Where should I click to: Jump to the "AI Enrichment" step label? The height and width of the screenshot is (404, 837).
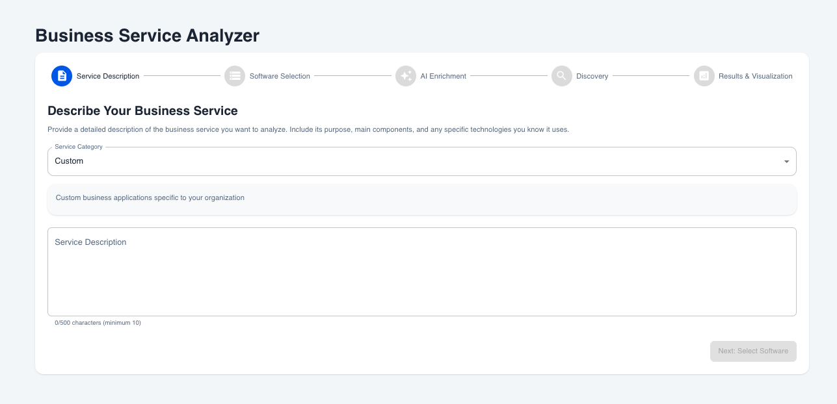coord(443,76)
